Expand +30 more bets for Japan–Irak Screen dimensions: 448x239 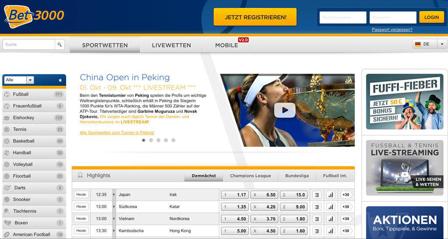pyautogui.click(x=346, y=195)
